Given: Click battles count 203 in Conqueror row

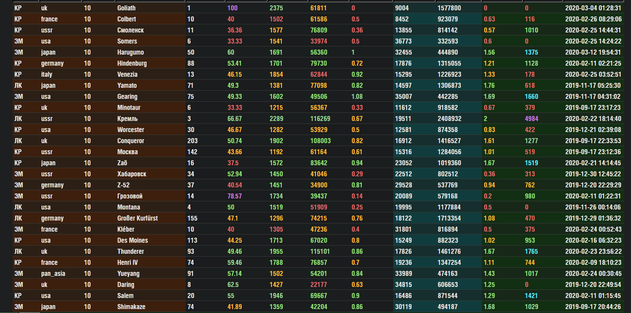Looking at the screenshot, I should click(192, 141).
